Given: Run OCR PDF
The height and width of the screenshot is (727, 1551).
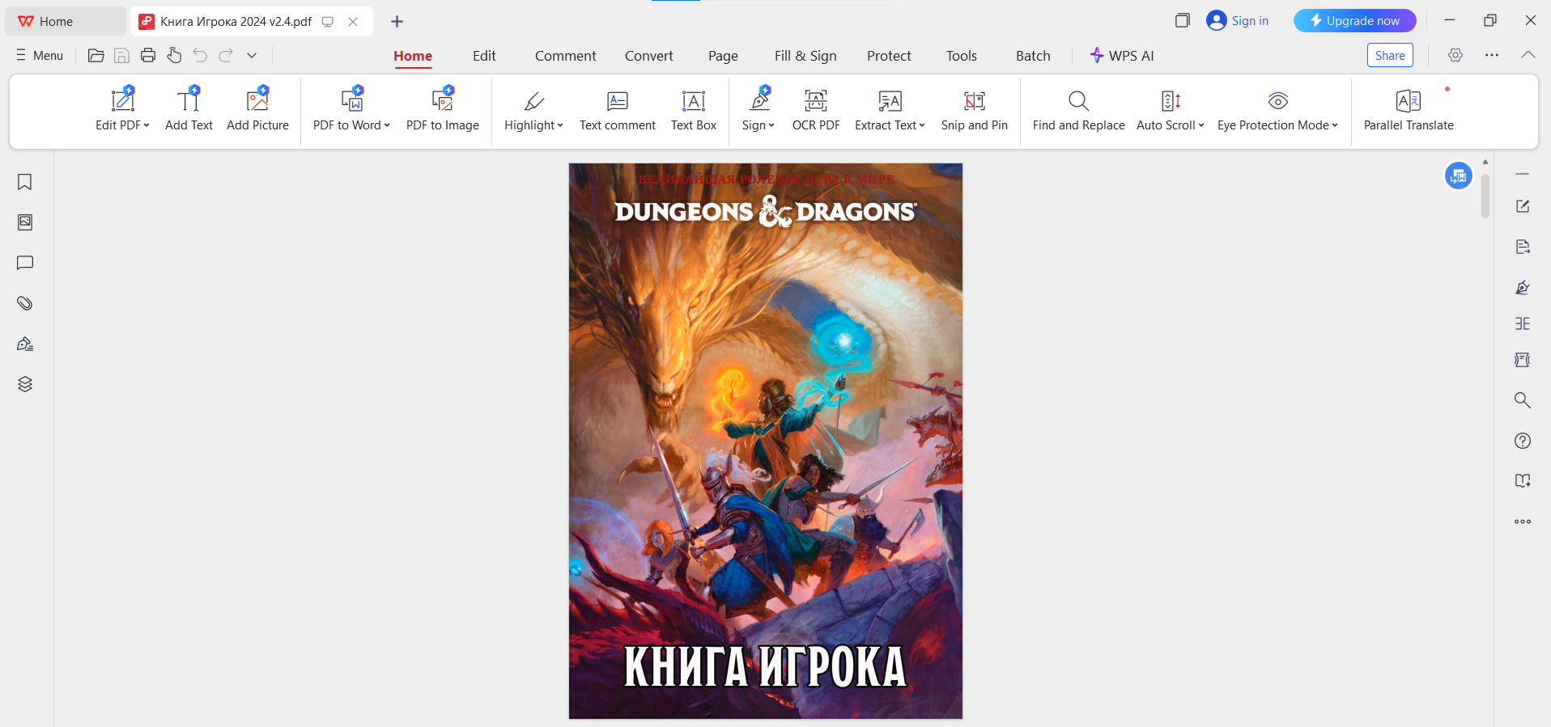Looking at the screenshot, I should click(816, 108).
